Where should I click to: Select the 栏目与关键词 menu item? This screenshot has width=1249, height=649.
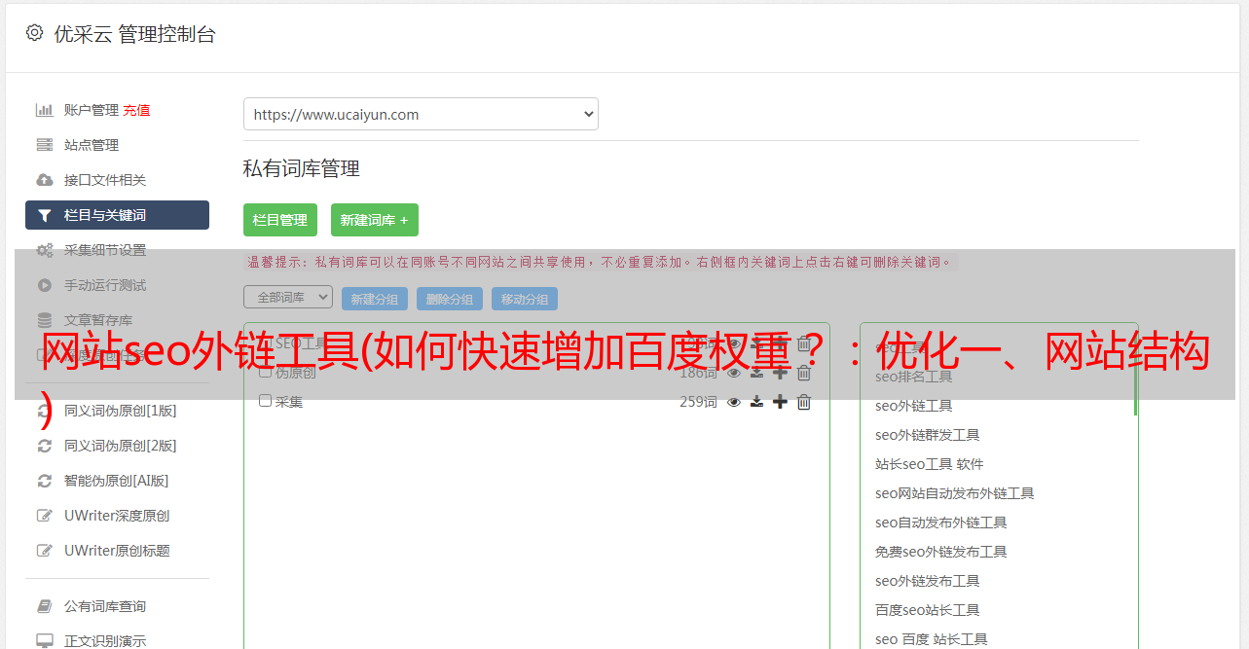coord(117,215)
